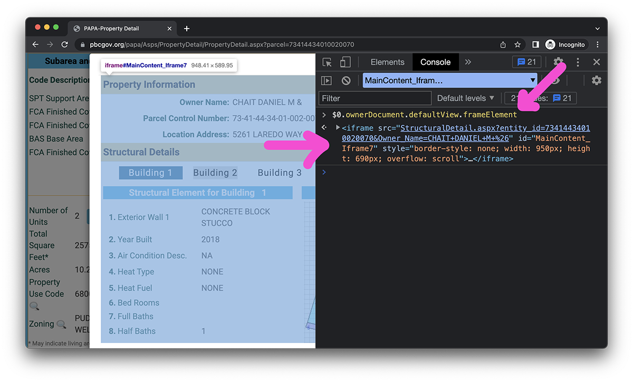Bookmark this page with the star icon
This screenshot has width=633, height=382.
[517, 45]
